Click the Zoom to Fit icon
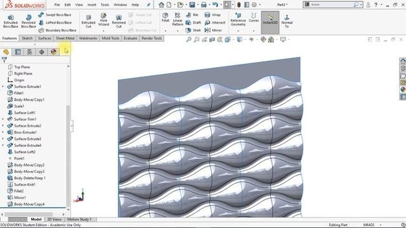The height and width of the screenshot is (228, 406). point(189,39)
